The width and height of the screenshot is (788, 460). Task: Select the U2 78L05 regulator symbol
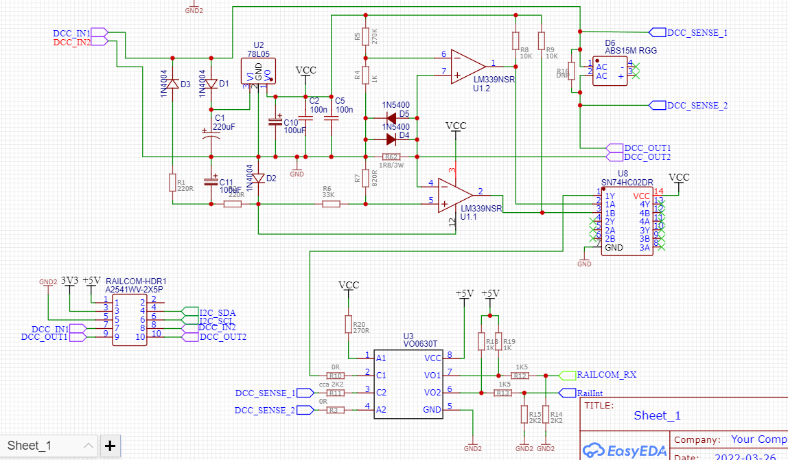tap(258, 71)
